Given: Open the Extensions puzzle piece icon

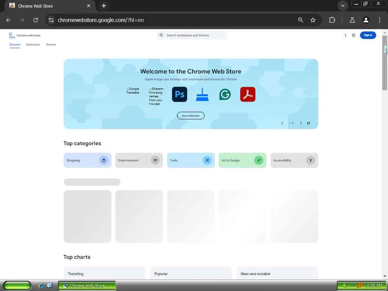Looking at the screenshot, I should 332,20.
